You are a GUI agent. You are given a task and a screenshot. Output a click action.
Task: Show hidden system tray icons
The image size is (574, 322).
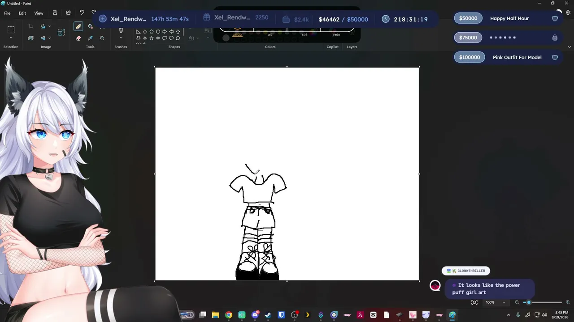pos(509,315)
